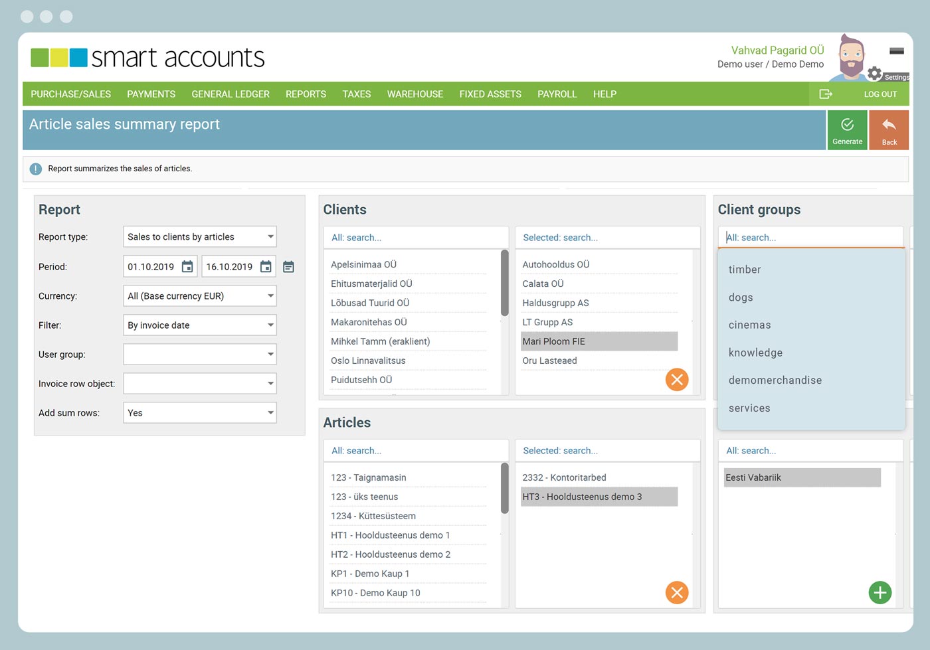Expand the Invoice row object dropdown

coord(200,384)
